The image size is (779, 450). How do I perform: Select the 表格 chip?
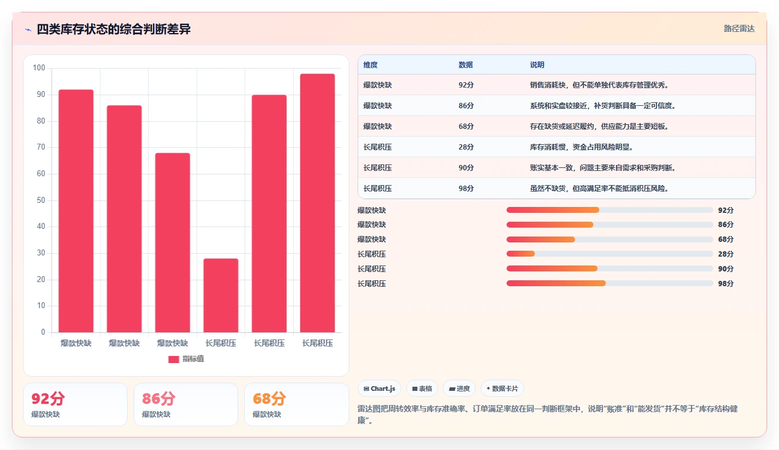(422, 389)
